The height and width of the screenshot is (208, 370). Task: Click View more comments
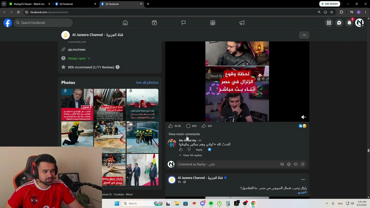(184, 134)
